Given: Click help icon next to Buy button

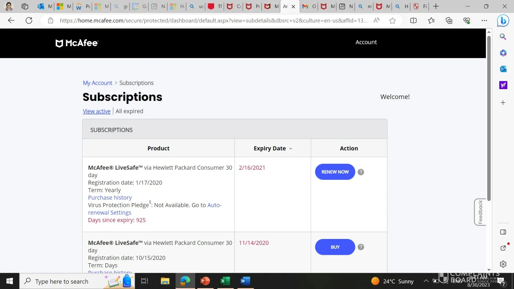Looking at the screenshot, I should [361, 247].
